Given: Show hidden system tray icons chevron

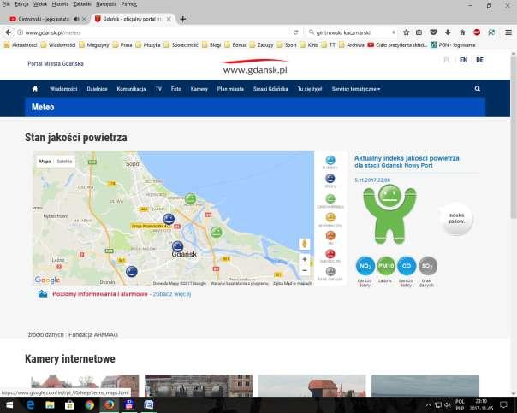Looking at the screenshot, I should (x=428, y=405).
